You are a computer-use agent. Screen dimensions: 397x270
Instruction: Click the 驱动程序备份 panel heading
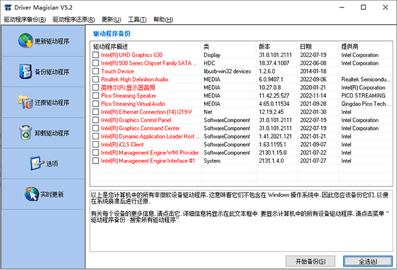[112, 33]
